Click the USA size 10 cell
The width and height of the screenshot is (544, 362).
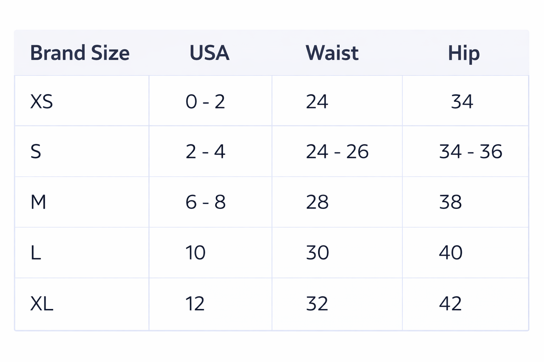click(x=195, y=253)
